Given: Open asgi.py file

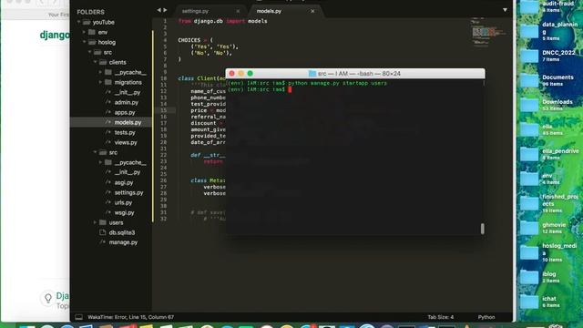Looking at the screenshot, I should [x=124, y=182].
